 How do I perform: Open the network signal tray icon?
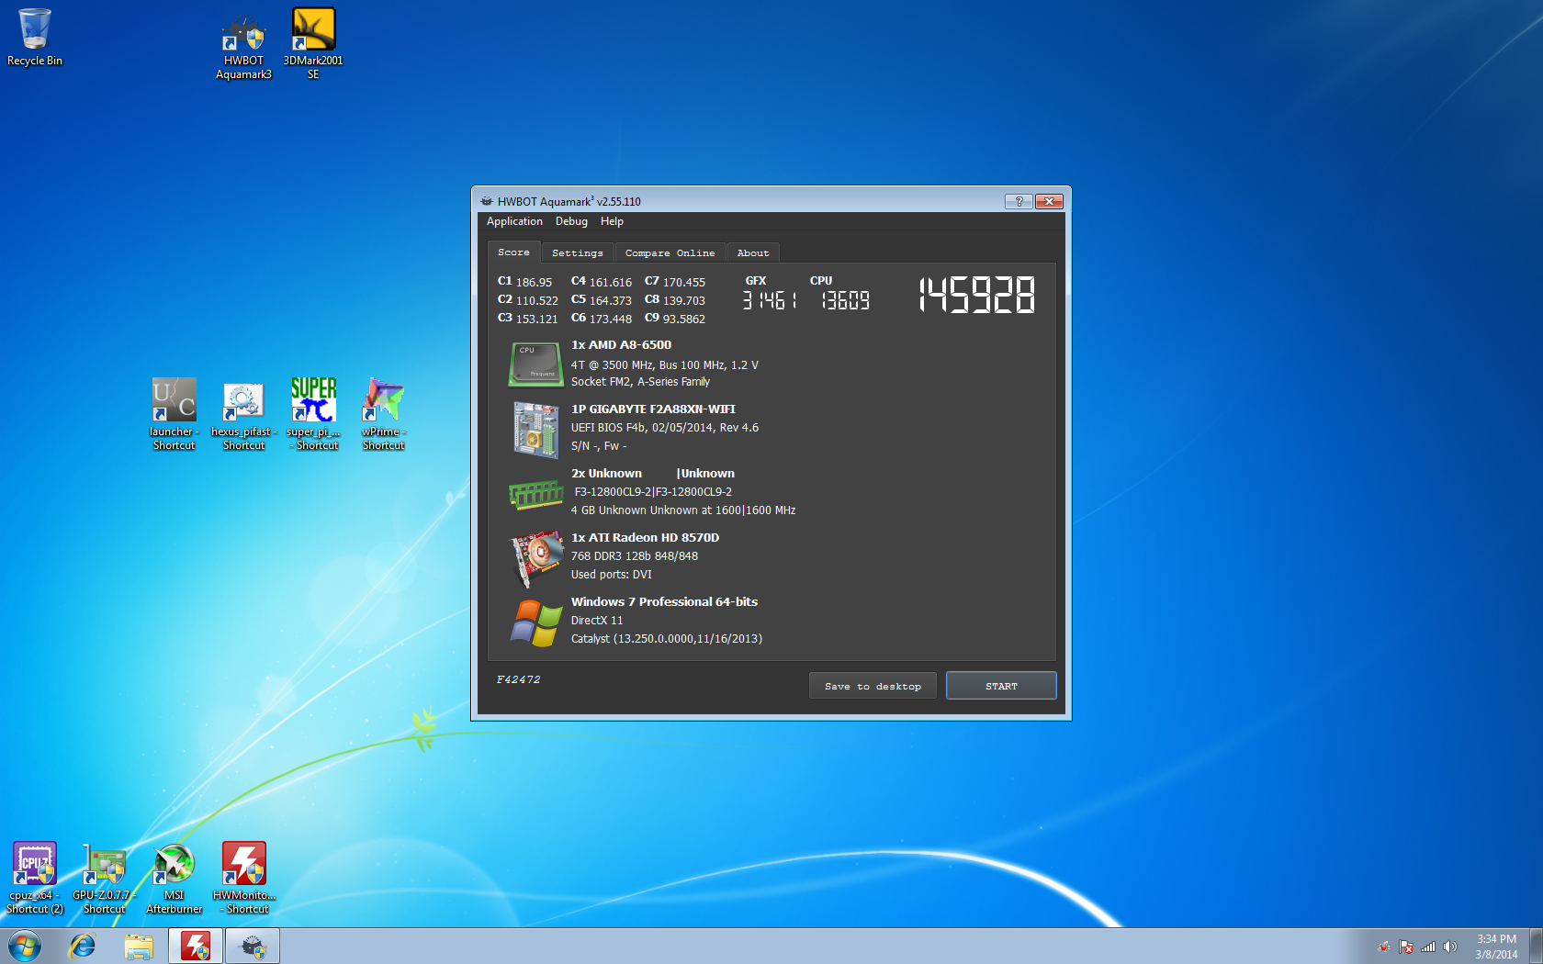click(1428, 947)
